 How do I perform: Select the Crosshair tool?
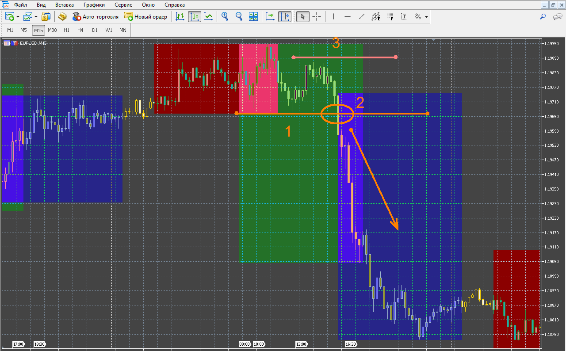[317, 17]
